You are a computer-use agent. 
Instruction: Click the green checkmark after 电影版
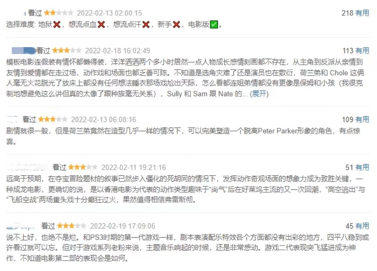214,24
